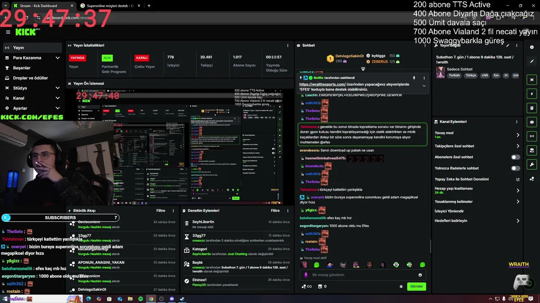Viewport: 540px width, 303px height.
Task: Click the chat bubble icon in the right rail
Action: (x=532, y=122)
